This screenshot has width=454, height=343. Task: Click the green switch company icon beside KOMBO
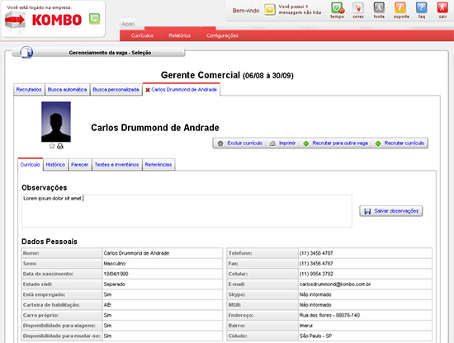94,19
